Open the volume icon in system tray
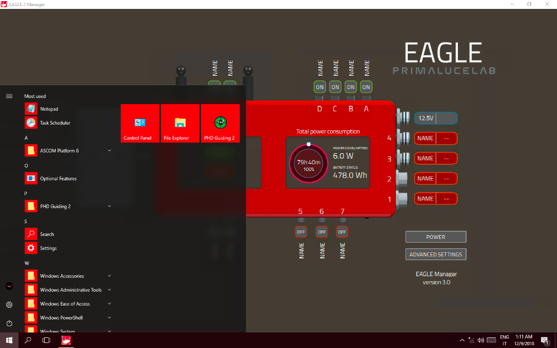 click(481, 340)
